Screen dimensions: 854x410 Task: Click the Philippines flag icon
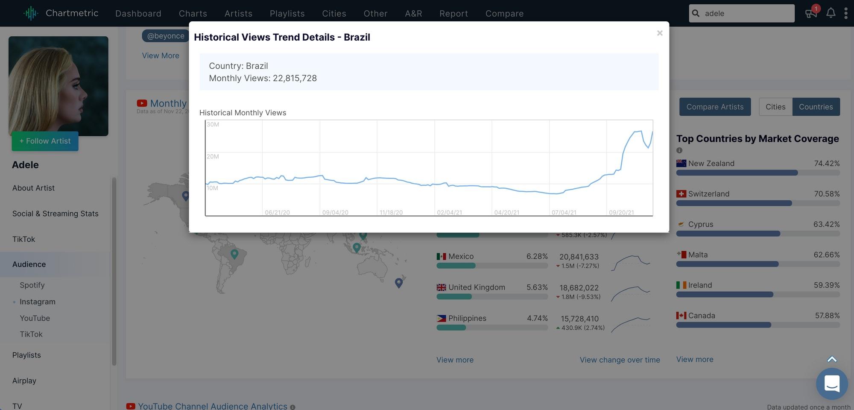(441, 318)
